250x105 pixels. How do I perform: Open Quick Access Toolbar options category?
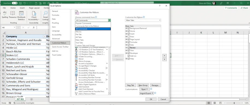click(60, 47)
